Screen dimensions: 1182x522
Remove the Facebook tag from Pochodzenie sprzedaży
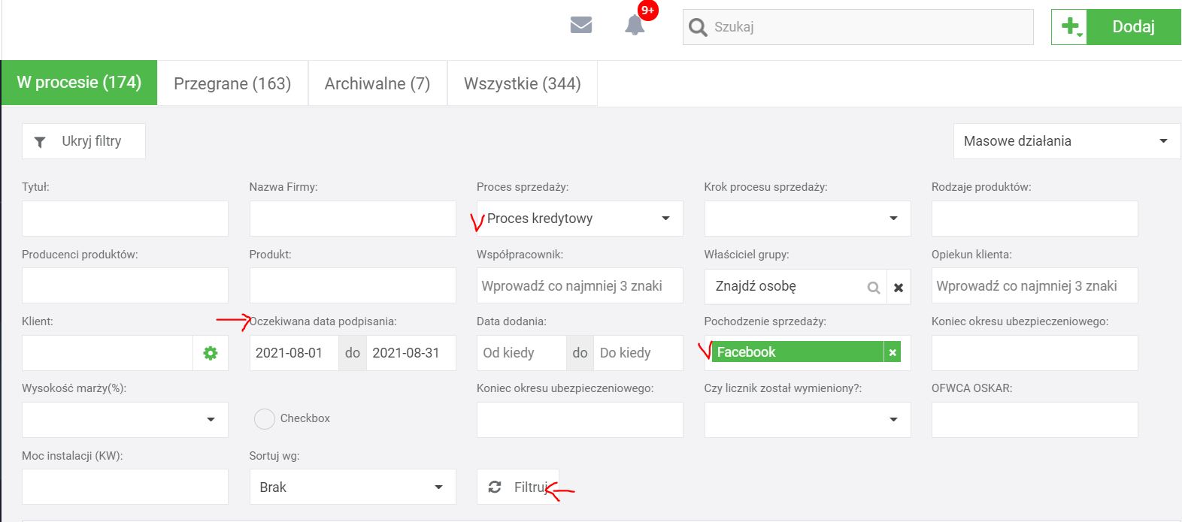click(893, 352)
